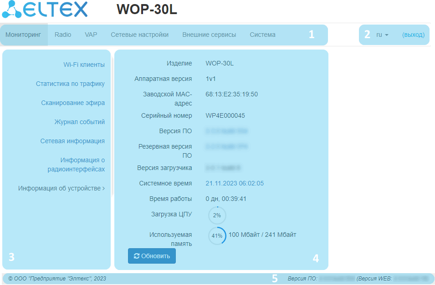Click the uptime value 0 дн, 00:39:41
This screenshot has height=285, width=435.
tap(226, 199)
